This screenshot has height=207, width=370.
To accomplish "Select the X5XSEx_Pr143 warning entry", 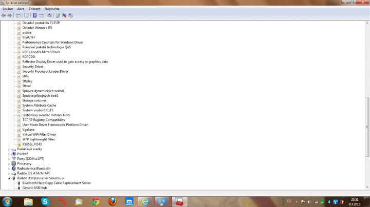I will click(x=32, y=144).
